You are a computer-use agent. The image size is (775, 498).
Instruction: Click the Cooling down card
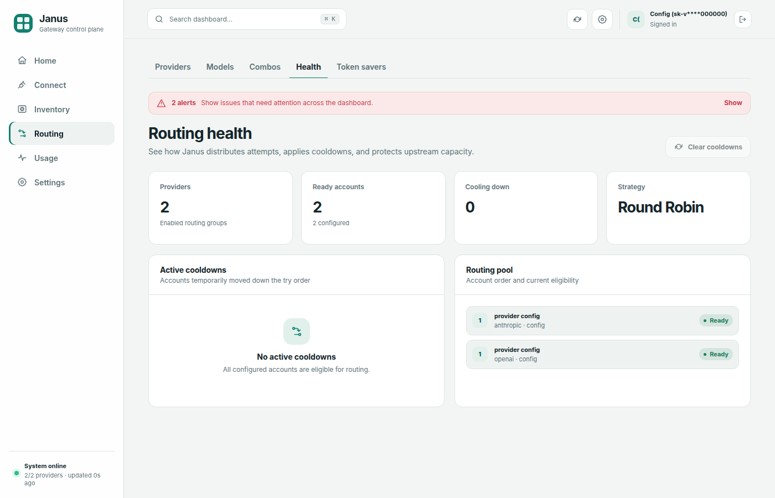tap(526, 207)
